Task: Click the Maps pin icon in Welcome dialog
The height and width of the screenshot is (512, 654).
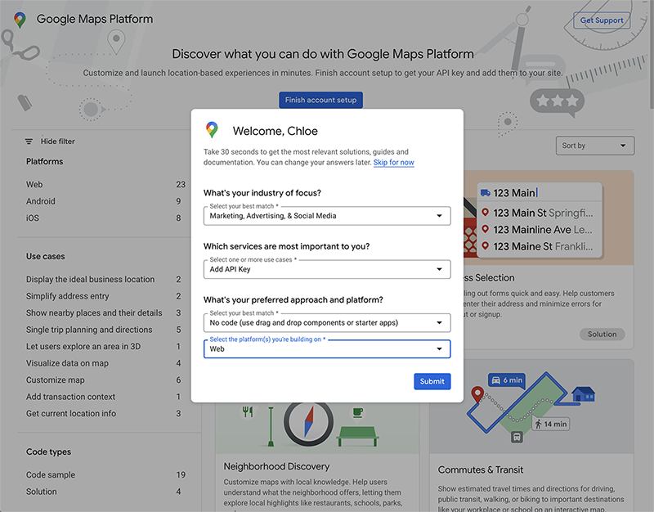Action: (212, 130)
